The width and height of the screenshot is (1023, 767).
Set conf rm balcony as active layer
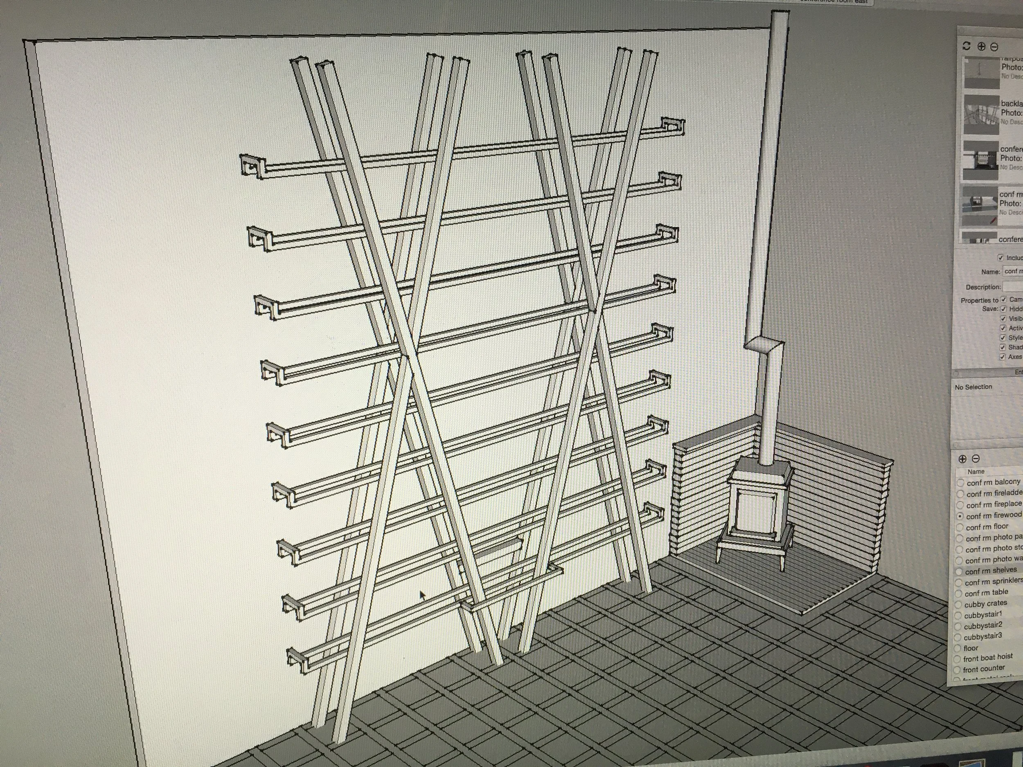960,483
